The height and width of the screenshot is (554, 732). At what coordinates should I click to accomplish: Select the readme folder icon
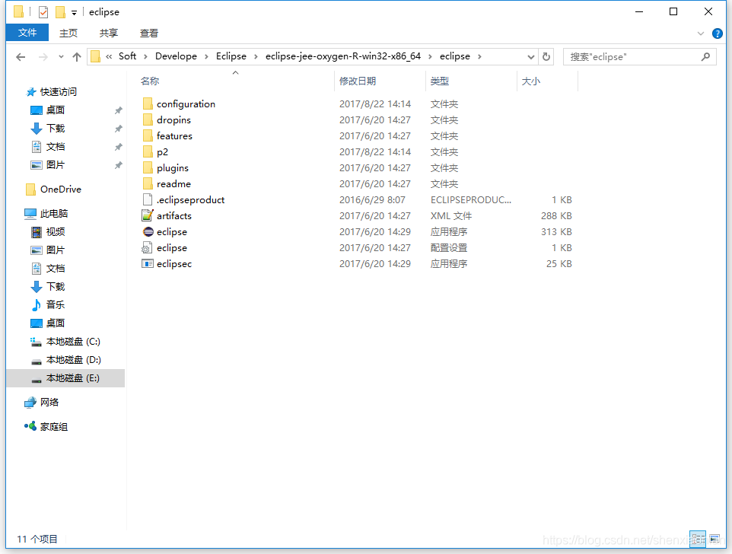pos(148,184)
